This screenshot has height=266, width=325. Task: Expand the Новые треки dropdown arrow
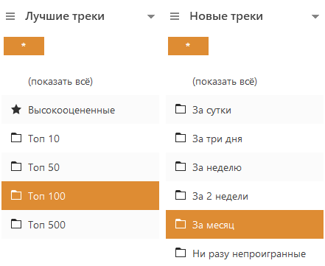315,17
